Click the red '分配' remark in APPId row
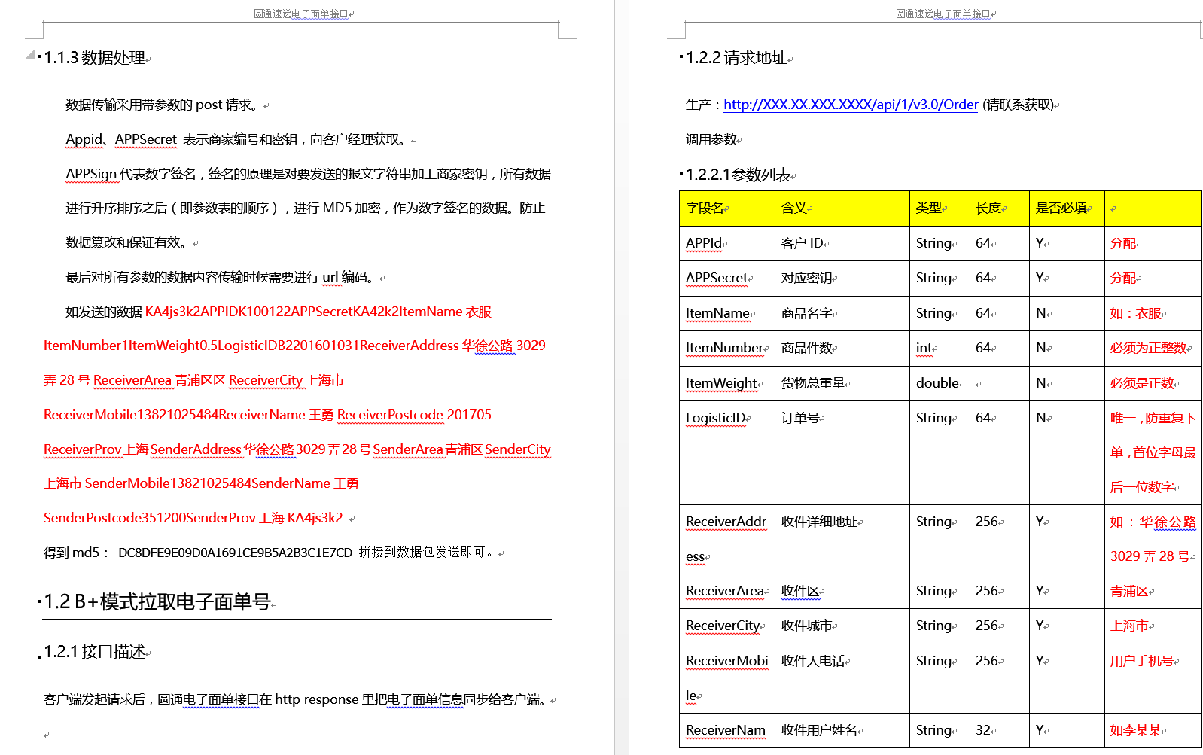The width and height of the screenshot is (1203, 755). (x=1123, y=243)
